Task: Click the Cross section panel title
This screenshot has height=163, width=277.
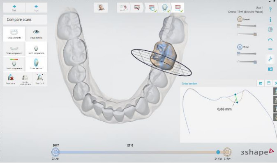Action: point(189,84)
